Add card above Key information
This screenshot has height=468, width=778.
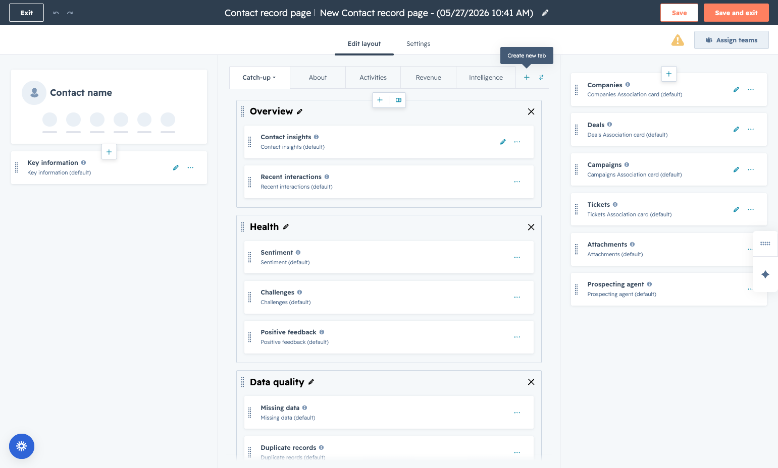pos(109,152)
